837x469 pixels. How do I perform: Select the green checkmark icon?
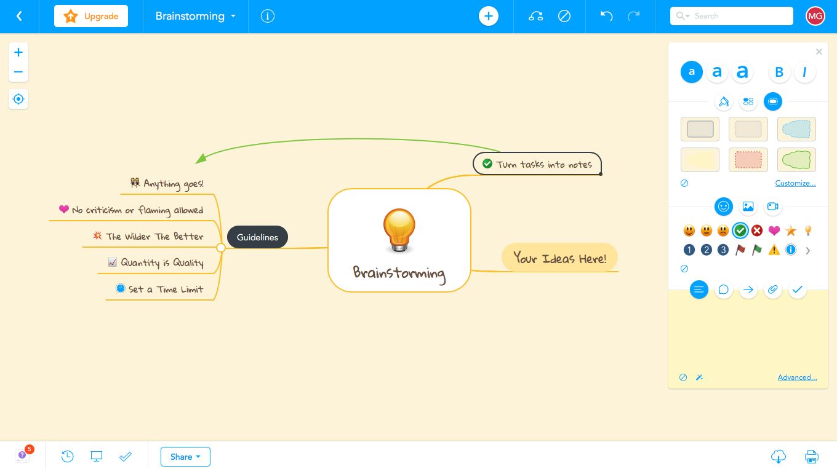point(740,231)
